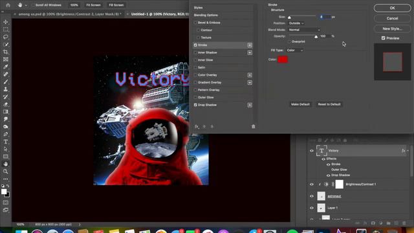The height and width of the screenshot is (233, 414).
Task: Select the Rectangular Marquee tool
Action: (6, 30)
